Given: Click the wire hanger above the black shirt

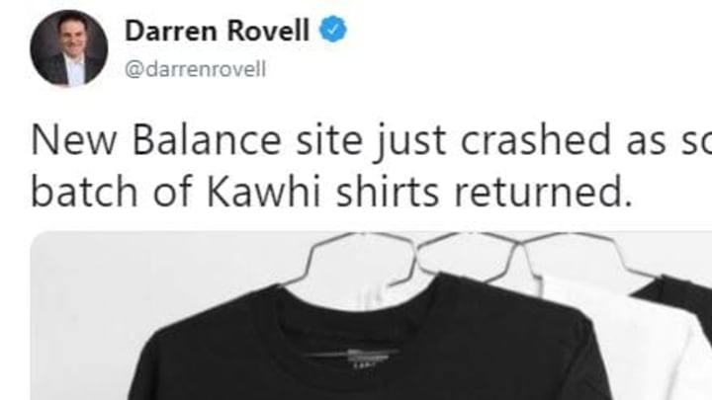Looking at the screenshot, I should pyautogui.click(x=359, y=261).
